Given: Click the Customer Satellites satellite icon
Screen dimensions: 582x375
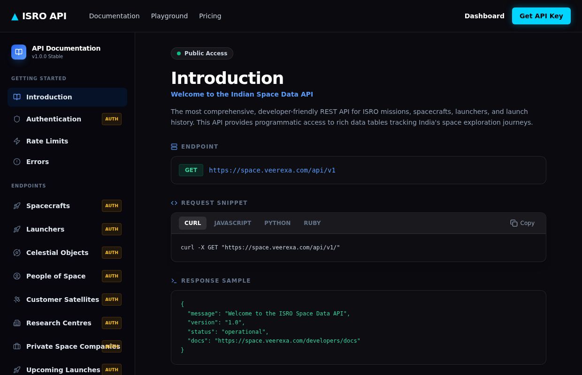Looking at the screenshot, I should coord(17,300).
